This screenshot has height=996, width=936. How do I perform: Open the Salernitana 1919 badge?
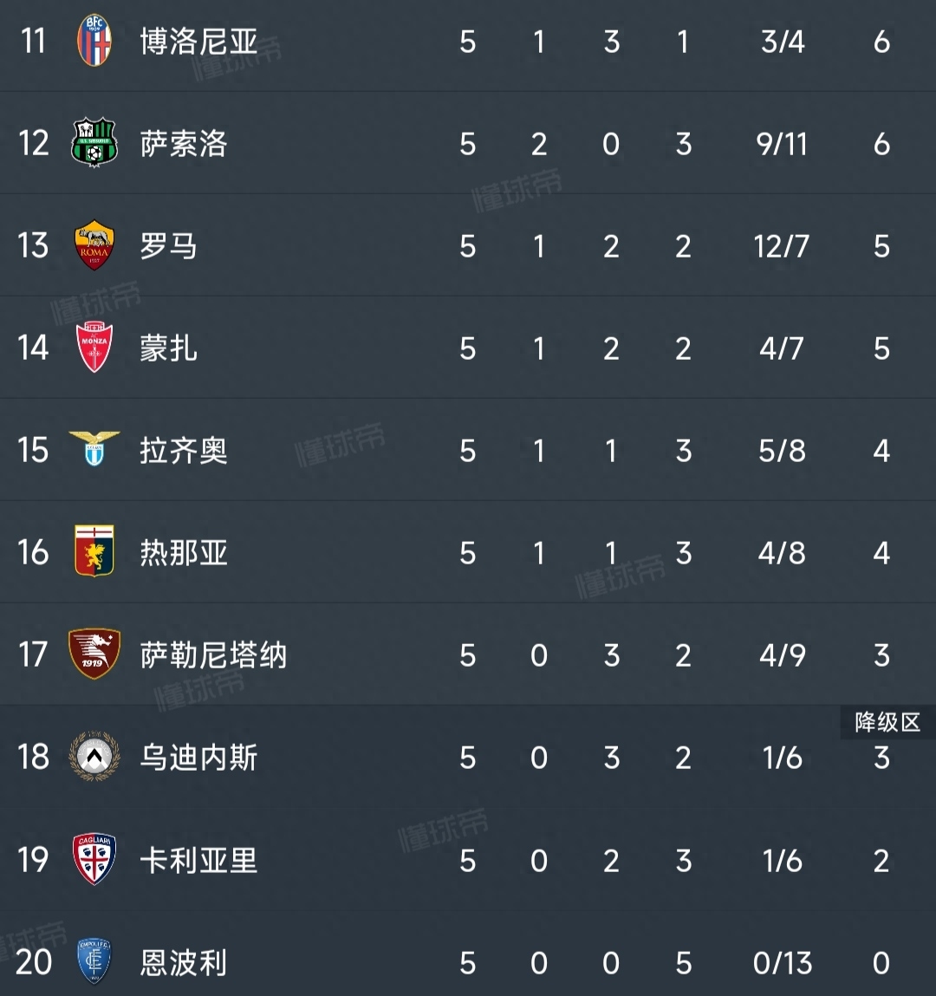[94, 654]
